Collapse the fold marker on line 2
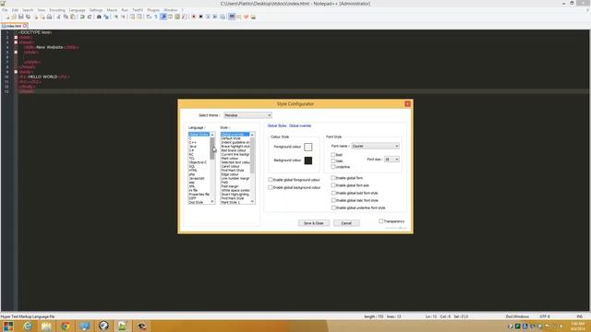 click(x=16, y=38)
